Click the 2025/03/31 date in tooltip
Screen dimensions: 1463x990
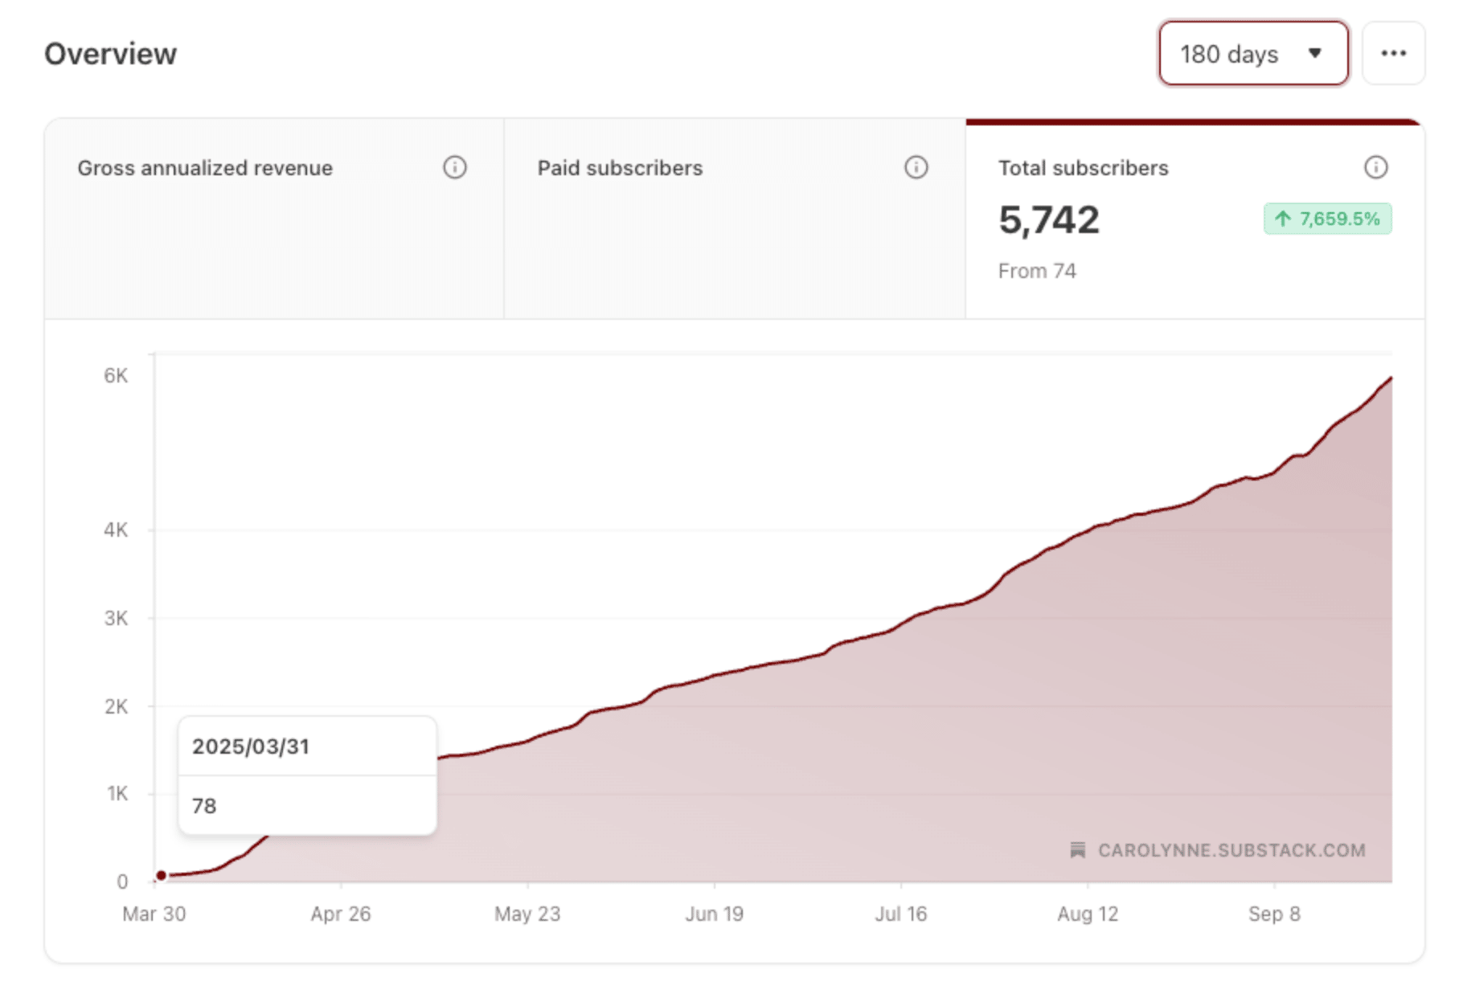251,747
